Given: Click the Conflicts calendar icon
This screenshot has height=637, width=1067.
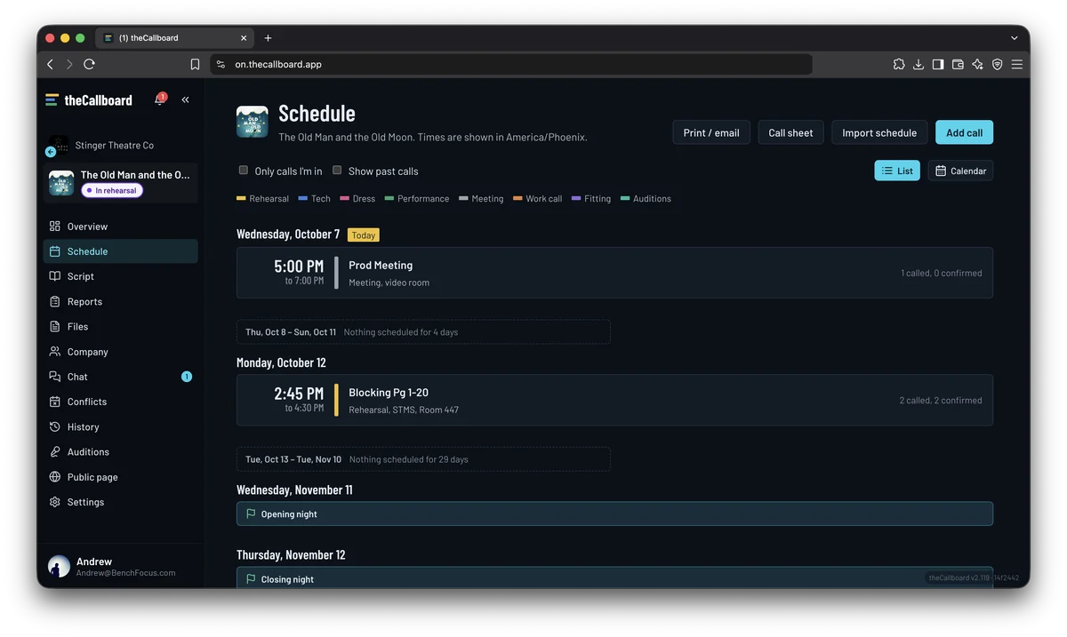Looking at the screenshot, I should click(55, 402).
